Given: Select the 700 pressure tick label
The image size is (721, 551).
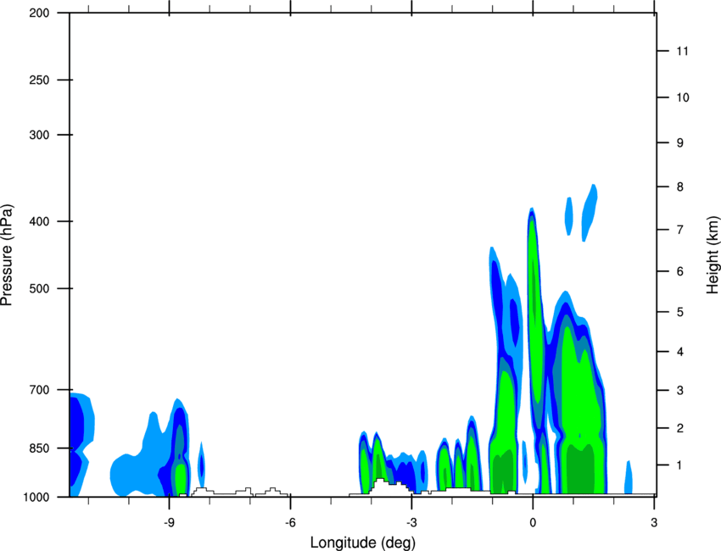Looking at the screenshot, I should click(x=39, y=390).
